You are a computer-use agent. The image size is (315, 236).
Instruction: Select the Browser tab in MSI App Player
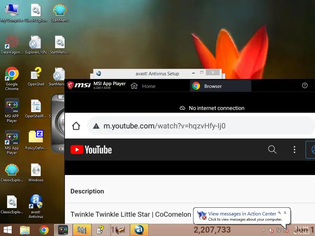point(220,86)
